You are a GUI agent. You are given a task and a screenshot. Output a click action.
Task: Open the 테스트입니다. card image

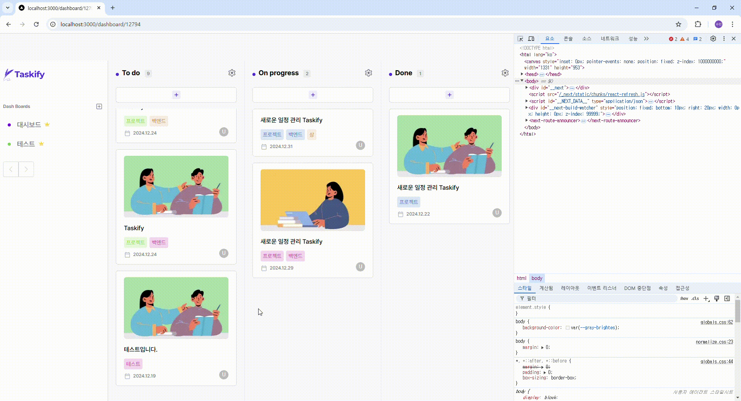(176, 308)
